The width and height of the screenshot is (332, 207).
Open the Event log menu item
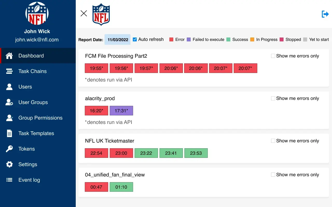tap(29, 180)
